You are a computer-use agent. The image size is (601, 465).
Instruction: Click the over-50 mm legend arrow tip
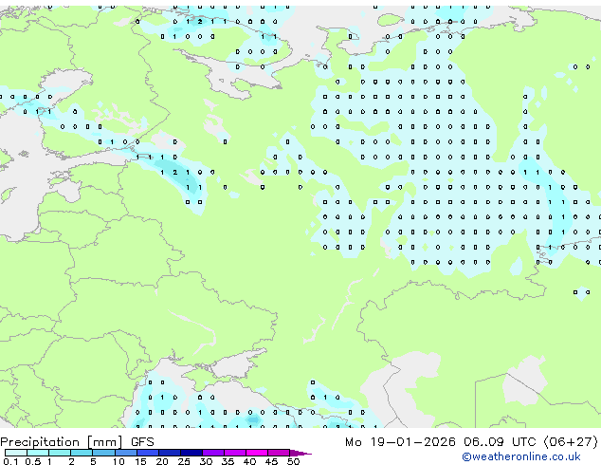(300, 454)
